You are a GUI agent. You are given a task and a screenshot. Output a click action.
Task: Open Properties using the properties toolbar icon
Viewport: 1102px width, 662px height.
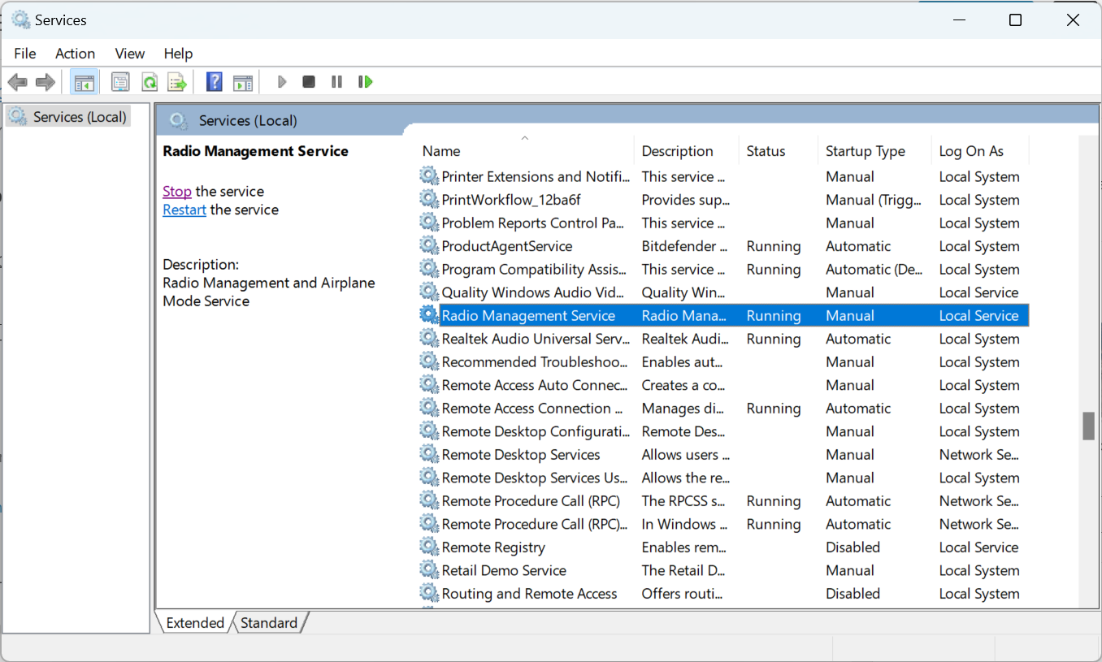coord(120,81)
